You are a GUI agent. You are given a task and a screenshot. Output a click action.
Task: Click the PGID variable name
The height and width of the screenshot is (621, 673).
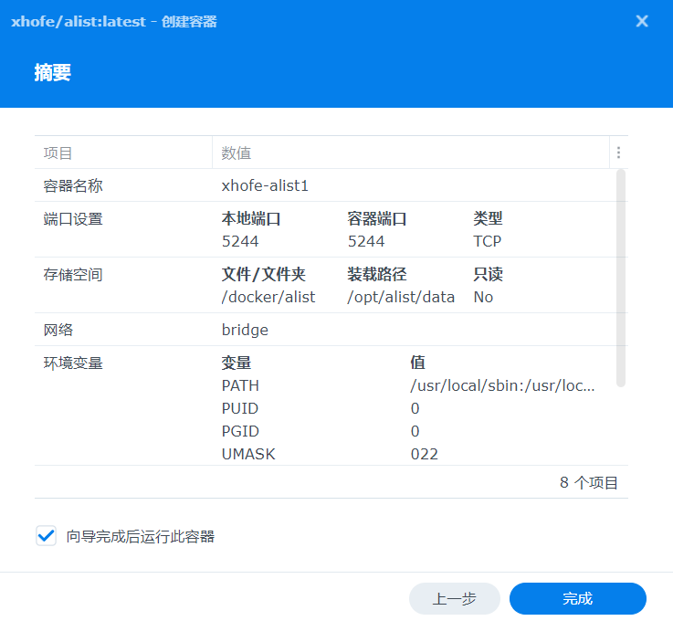[240, 431]
